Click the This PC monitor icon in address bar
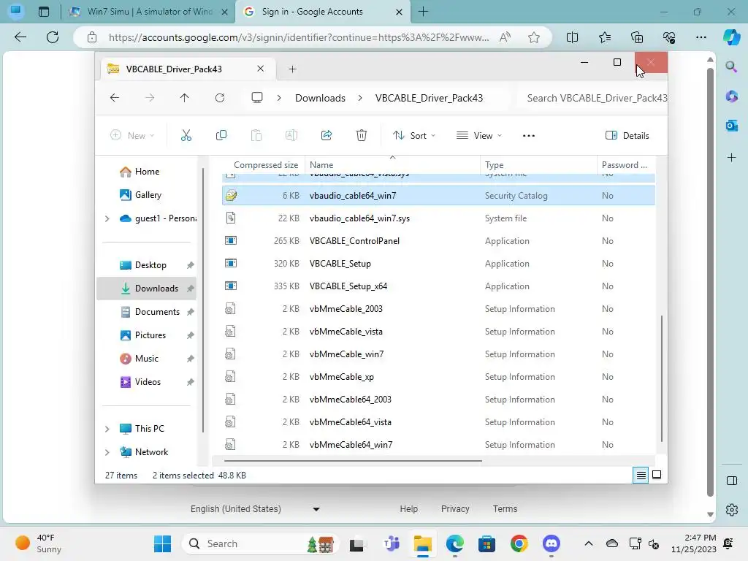Viewport: 748px width, 561px height. pos(257,98)
